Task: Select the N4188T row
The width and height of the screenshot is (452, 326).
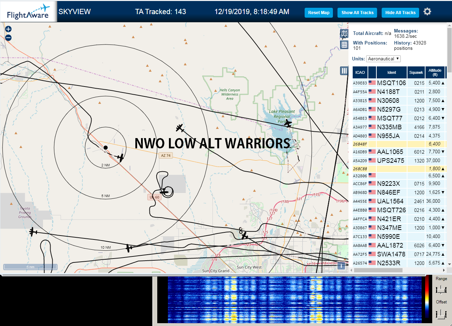Action: pyautogui.click(x=399, y=92)
